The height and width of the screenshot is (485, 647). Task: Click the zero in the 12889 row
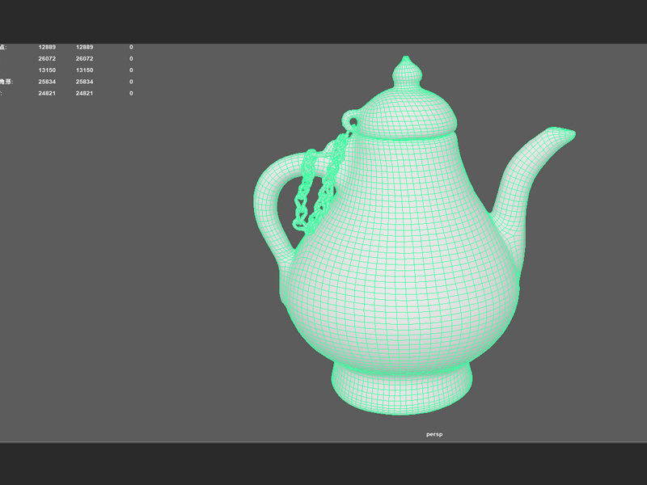(131, 47)
